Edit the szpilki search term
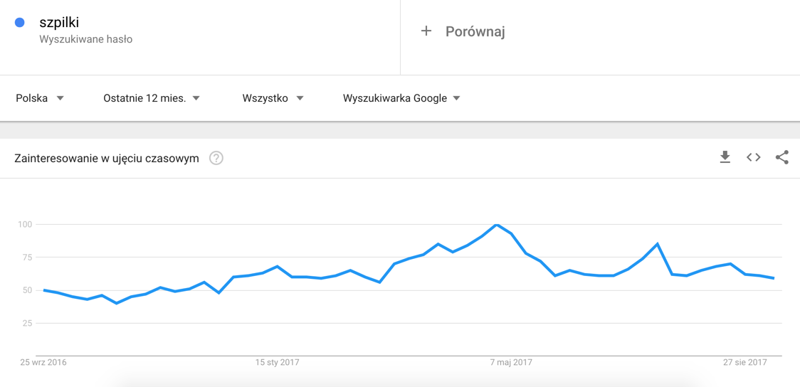 [x=59, y=23]
